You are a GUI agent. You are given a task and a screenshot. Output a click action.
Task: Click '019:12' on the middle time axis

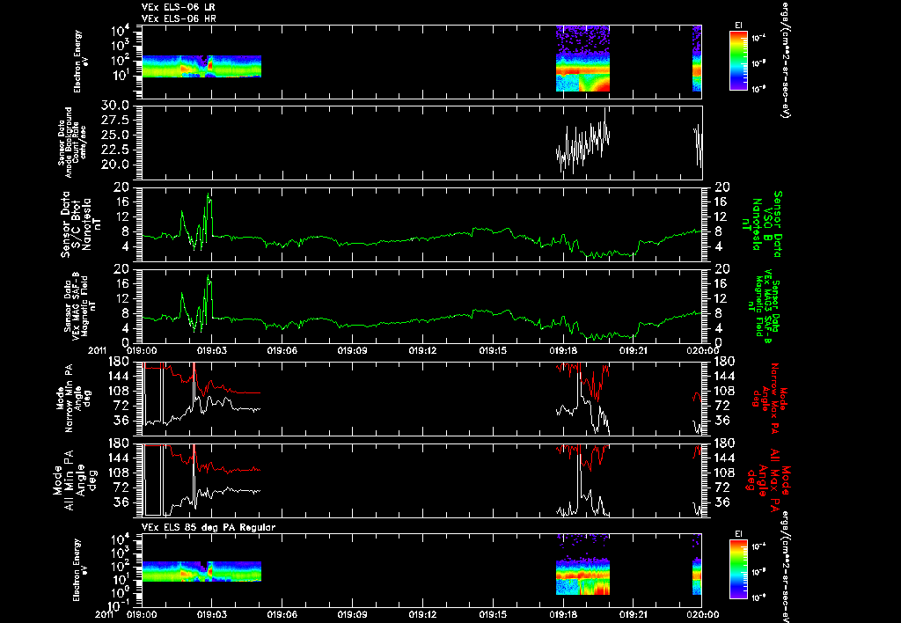click(x=422, y=349)
